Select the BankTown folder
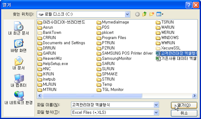This screenshot has height=119, width=201. pyautogui.click(x=49, y=33)
